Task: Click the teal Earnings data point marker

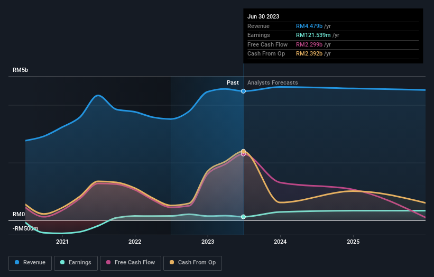Action: click(243, 217)
